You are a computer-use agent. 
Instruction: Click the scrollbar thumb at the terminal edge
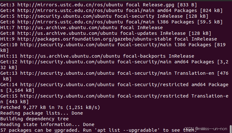[231, 129]
